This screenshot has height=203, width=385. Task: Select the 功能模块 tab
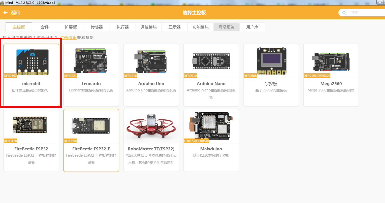click(x=201, y=27)
